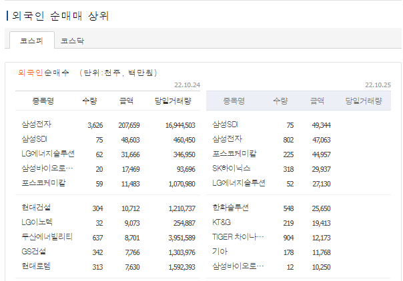The image size is (403, 281).
Task: Open LG이노텍 stock link
Action: (x=37, y=222)
